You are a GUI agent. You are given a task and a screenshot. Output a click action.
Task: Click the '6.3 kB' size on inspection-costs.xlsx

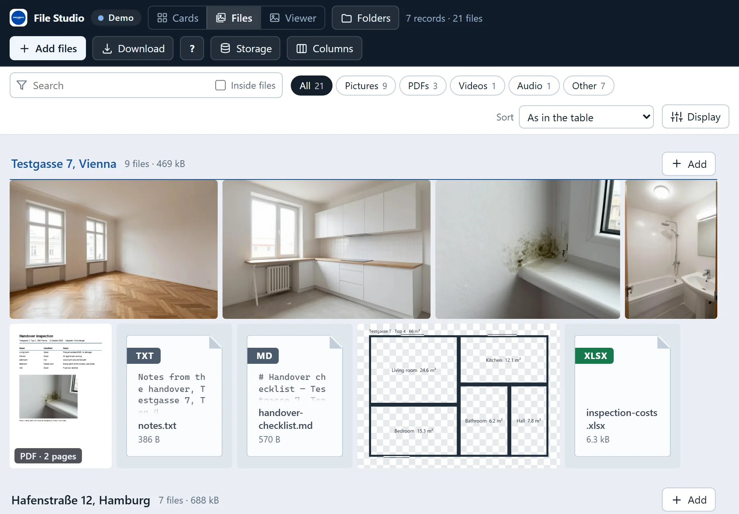[598, 439]
